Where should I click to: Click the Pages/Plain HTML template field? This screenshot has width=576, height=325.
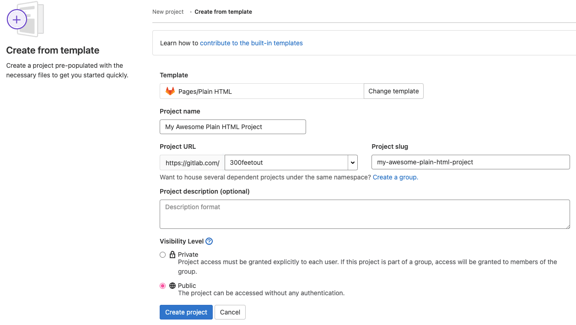262,91
